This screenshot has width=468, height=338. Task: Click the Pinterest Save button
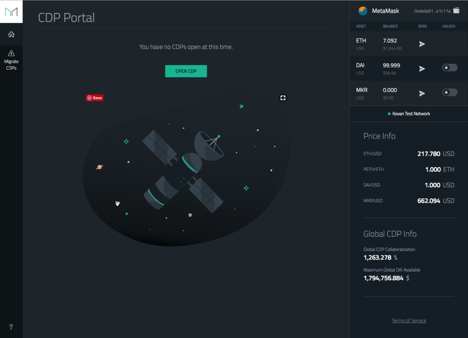pos(95,98)
